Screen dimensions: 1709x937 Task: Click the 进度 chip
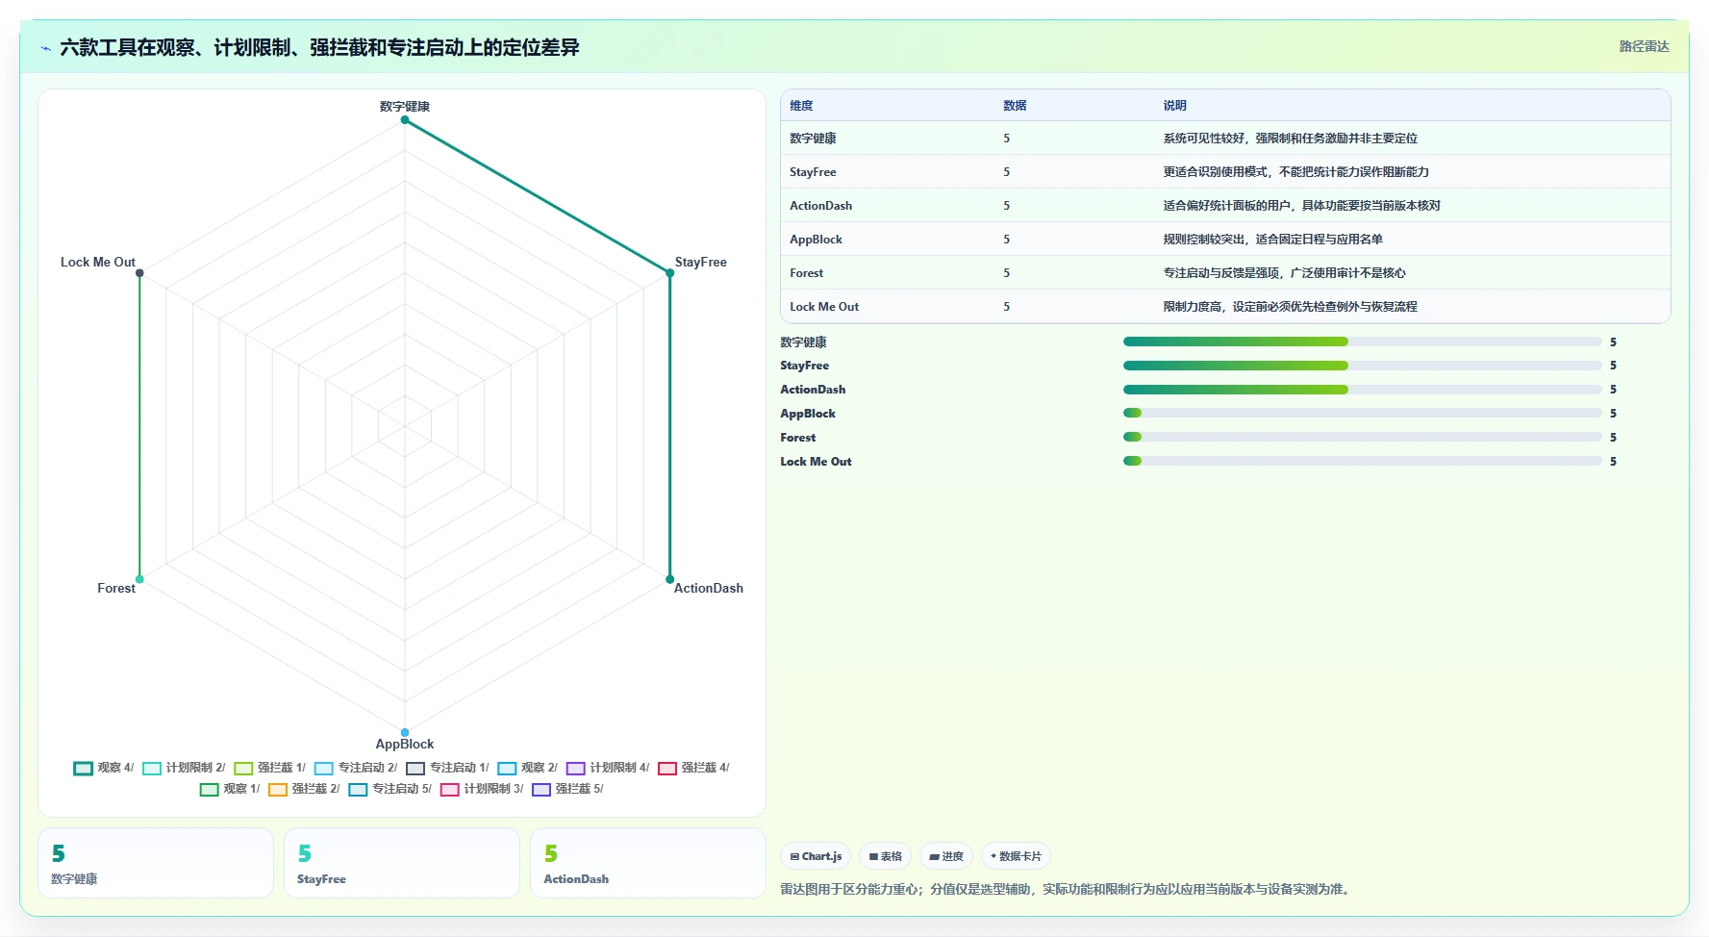tap(946, 856)
